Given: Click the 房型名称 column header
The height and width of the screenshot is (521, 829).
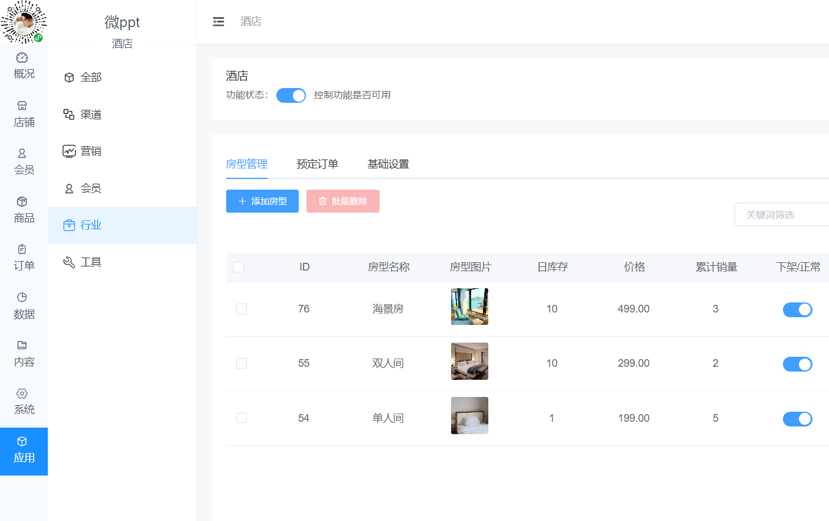Looking at the screenshot, I should tap(389, 267).
